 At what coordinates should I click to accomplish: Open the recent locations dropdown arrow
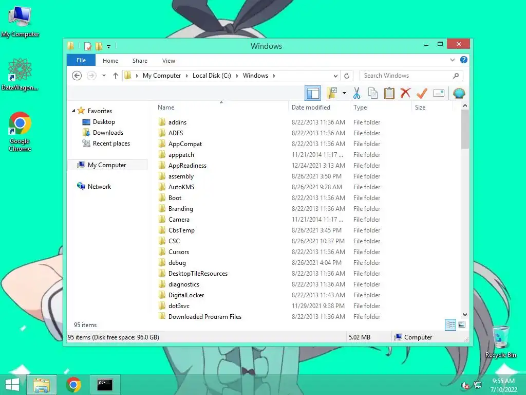104,76
